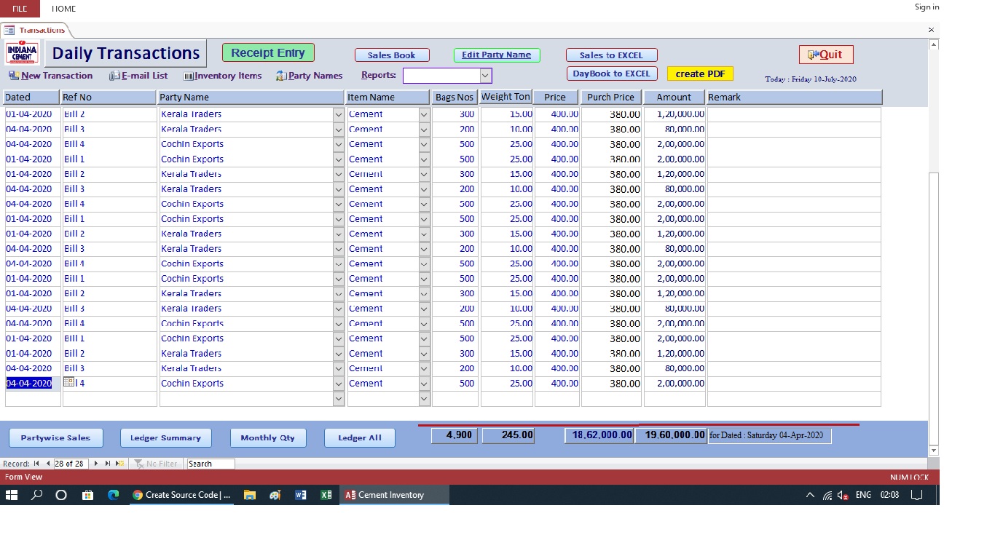Click Edit Party Name button
Image resolution: width=995 pixels, height=559 pixels.
click(x=497, y=55)
